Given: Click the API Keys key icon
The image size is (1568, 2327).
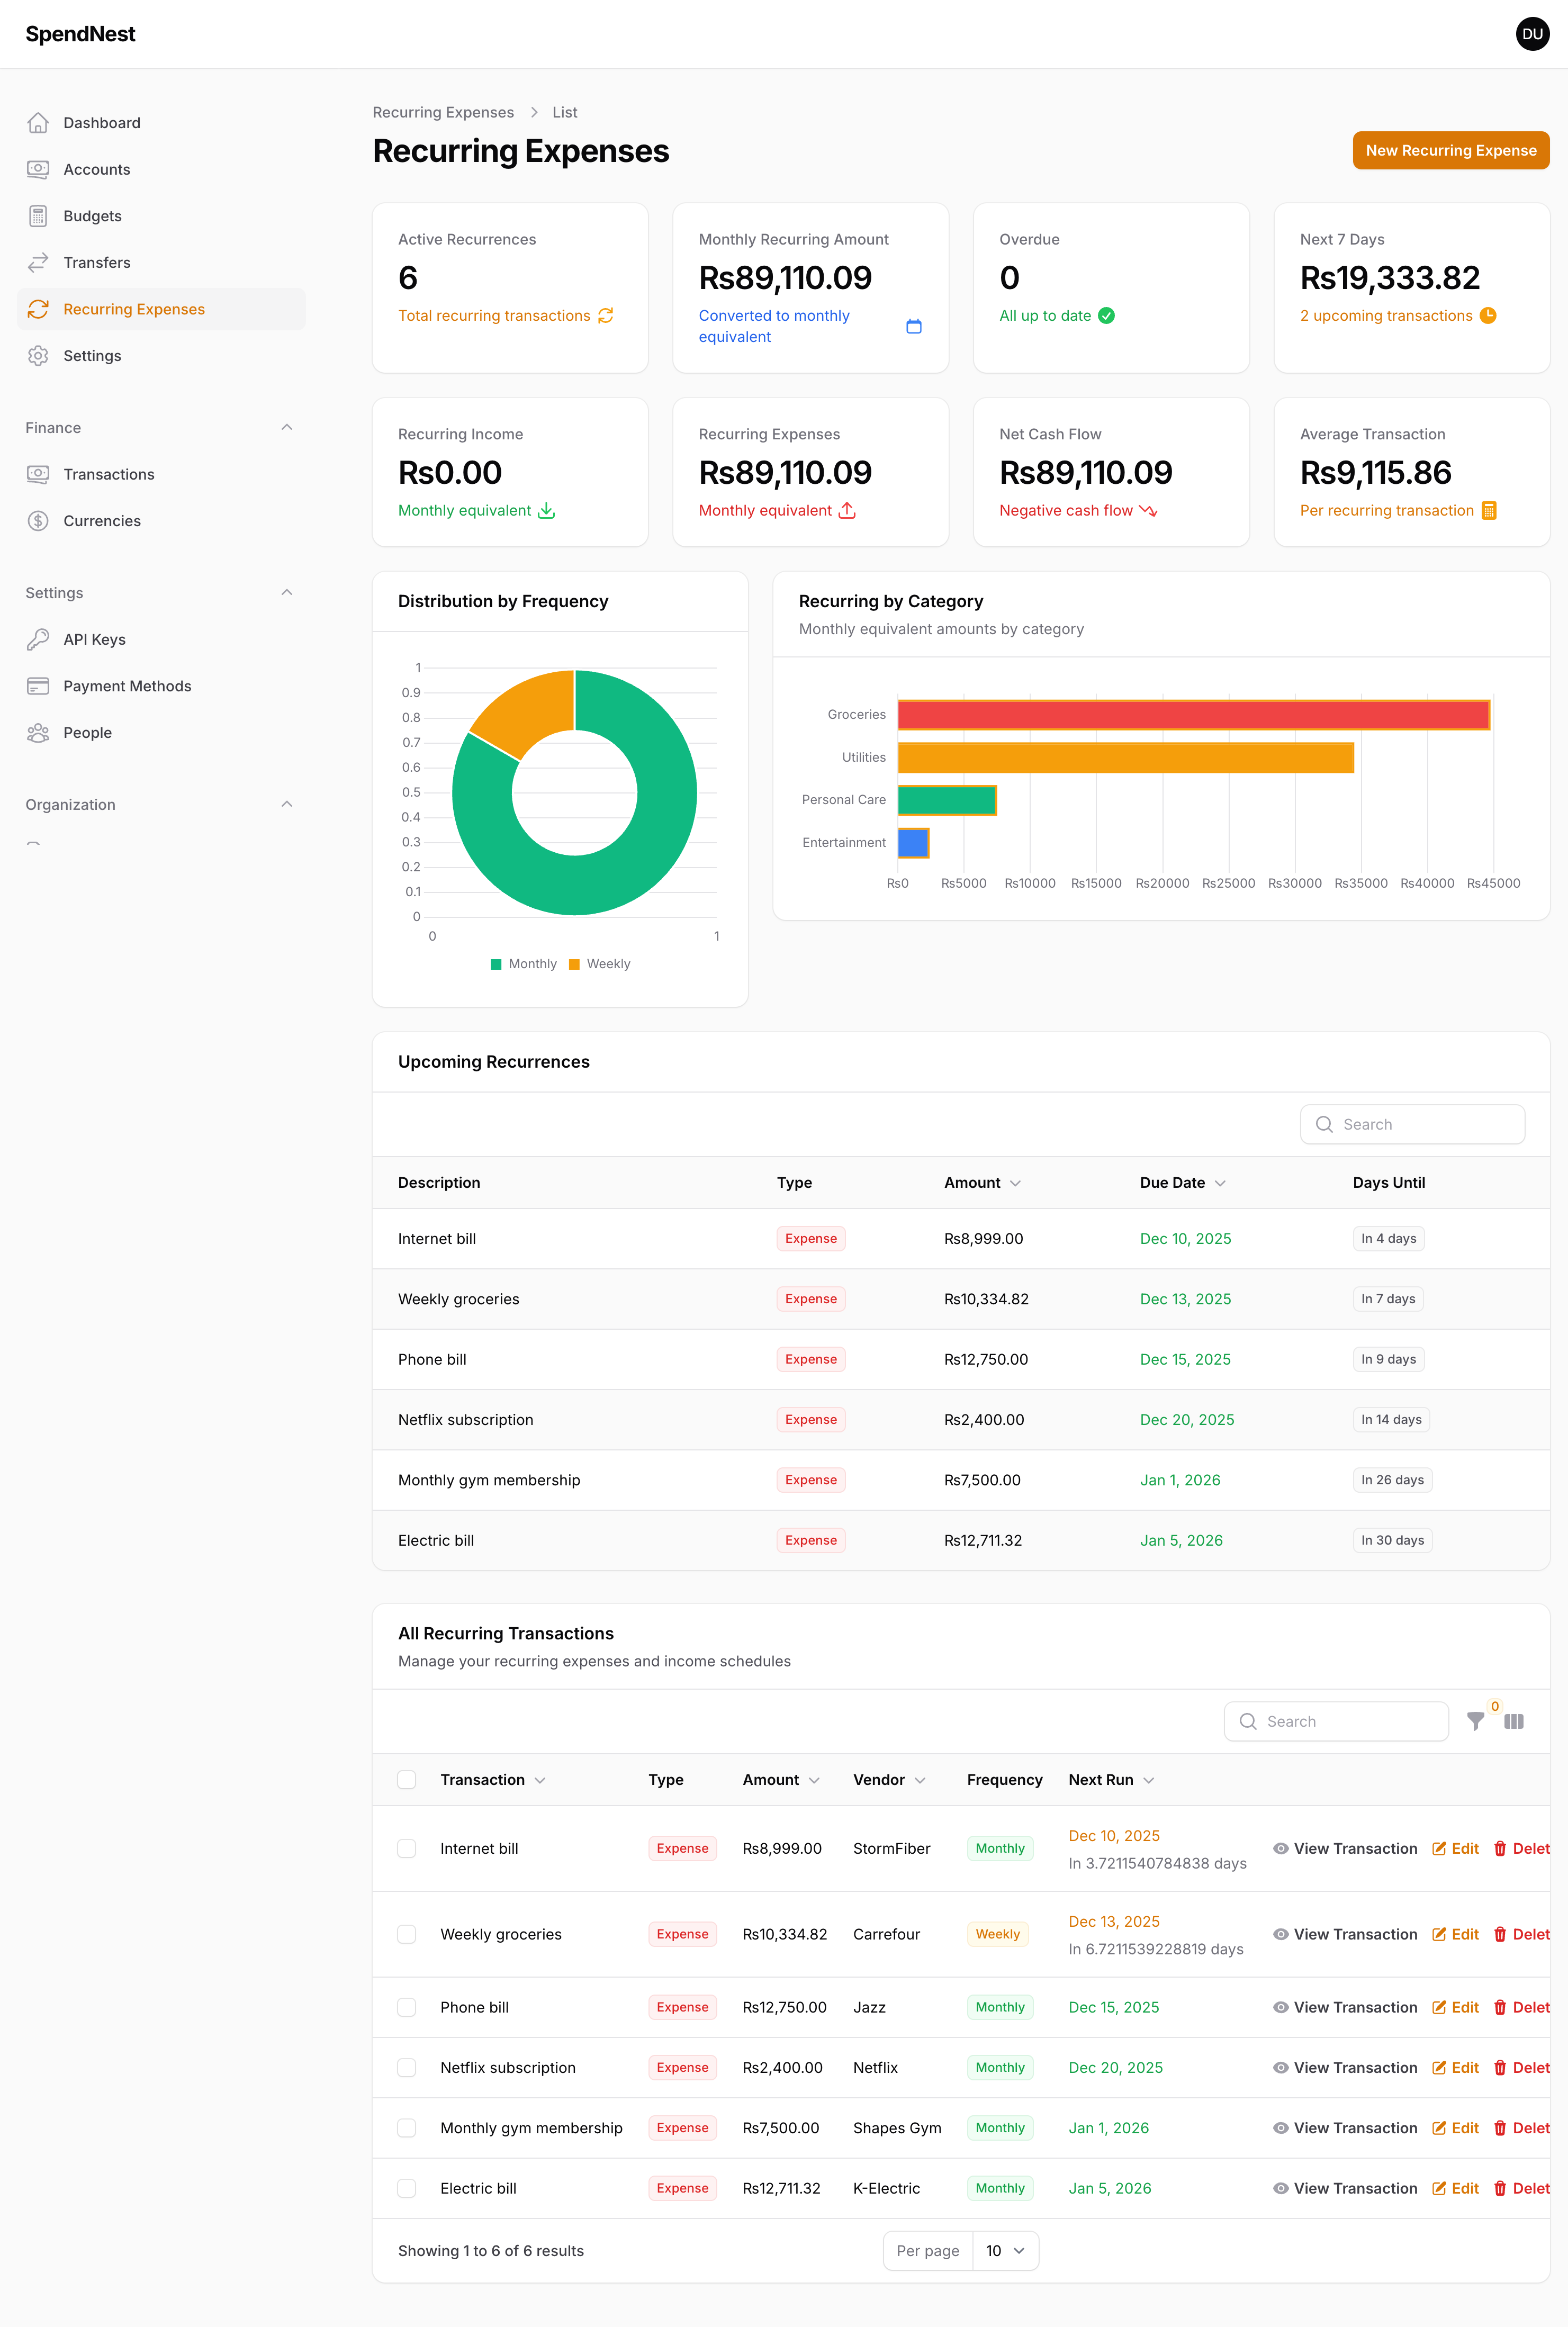Looking at the screenshot, I should click(38, 639).
